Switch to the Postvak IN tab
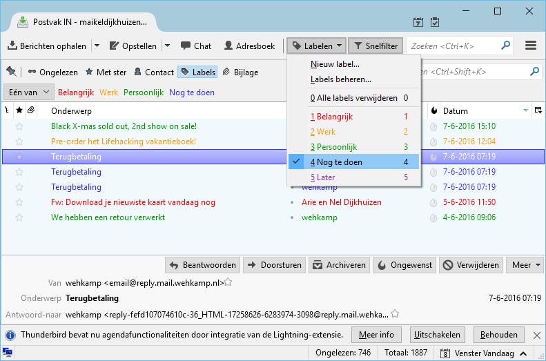 click(84, 22)
